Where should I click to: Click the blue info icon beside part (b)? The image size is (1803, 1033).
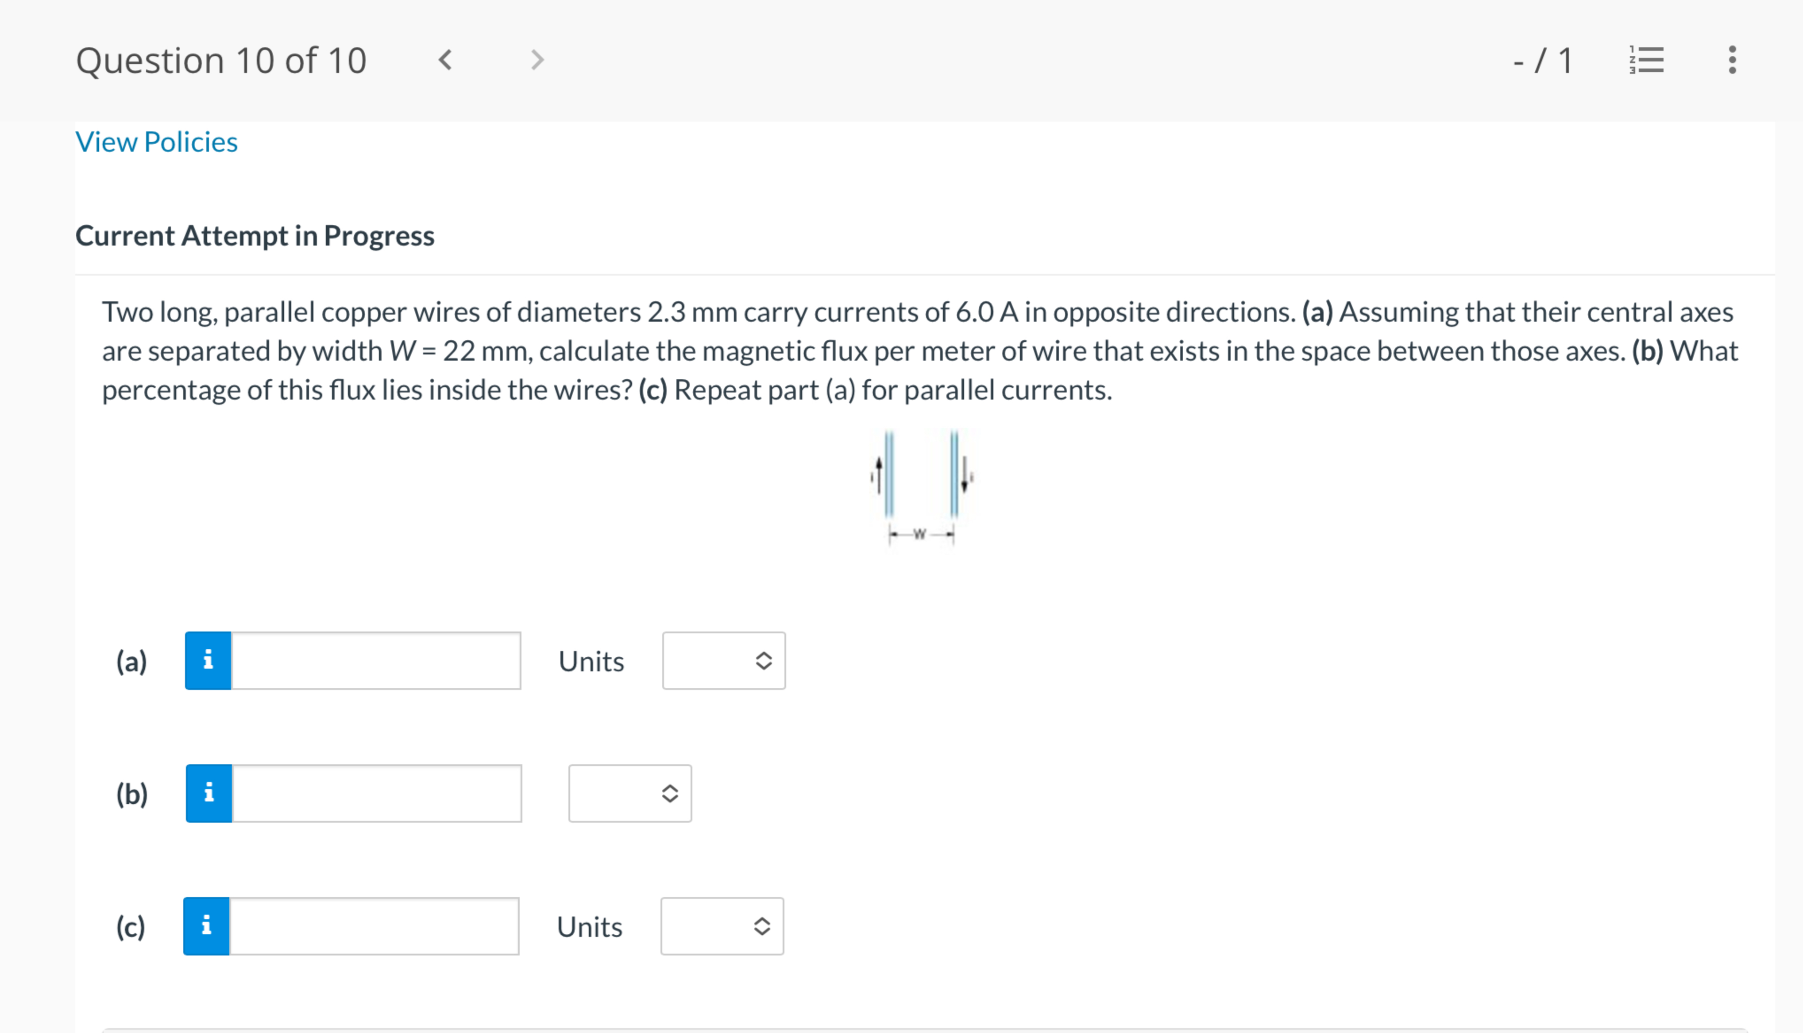(208, 794)
